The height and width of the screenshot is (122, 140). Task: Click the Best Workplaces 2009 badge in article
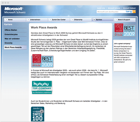click(x=42, y=61)
